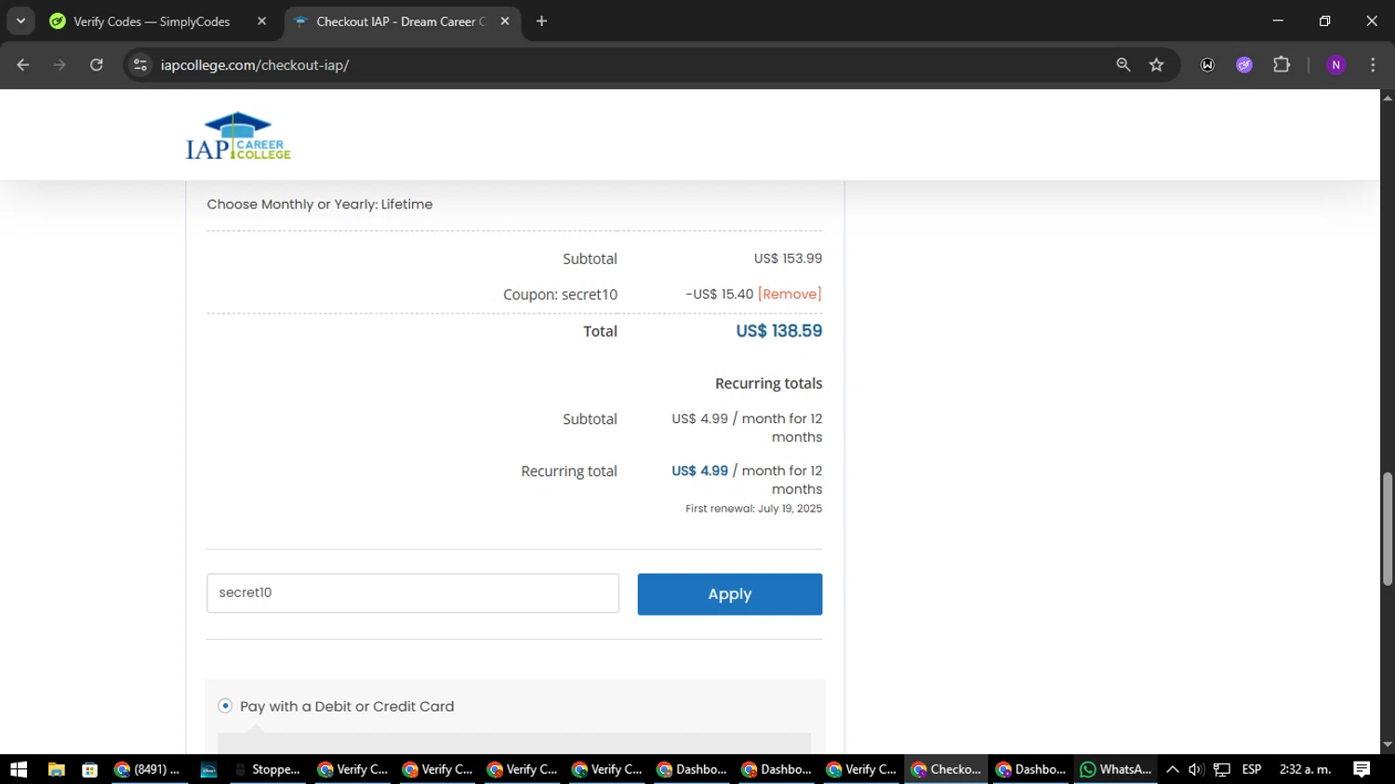The height and width of the screenshot is (784, 1395).
Task: Open the network icon in system tray
Action: 1222,769
